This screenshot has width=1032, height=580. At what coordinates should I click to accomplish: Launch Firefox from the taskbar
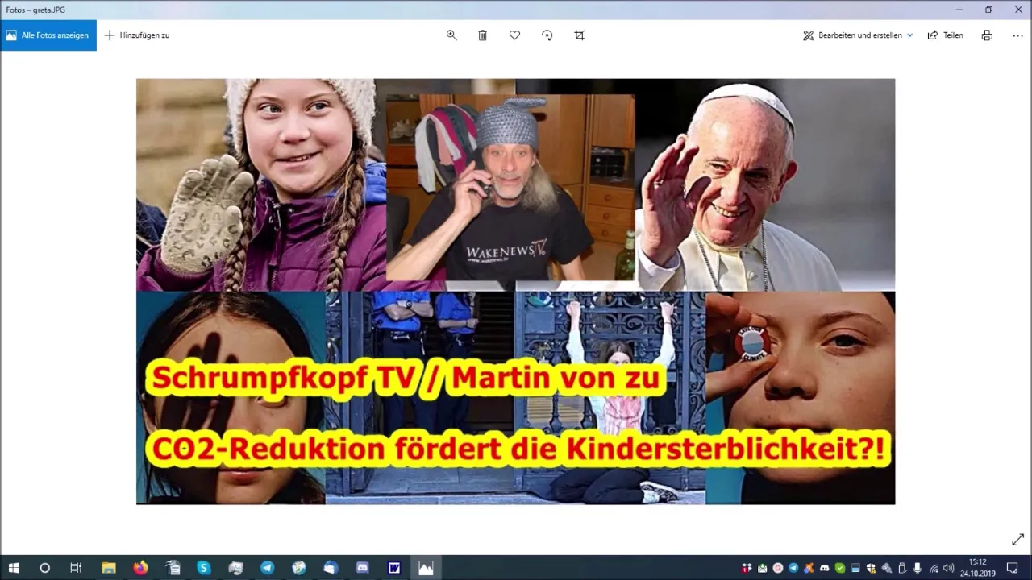tap(141, 568)
